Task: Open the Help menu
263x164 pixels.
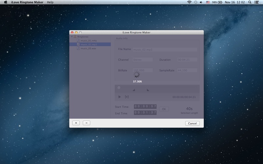Action: click(x=50, y=2)
